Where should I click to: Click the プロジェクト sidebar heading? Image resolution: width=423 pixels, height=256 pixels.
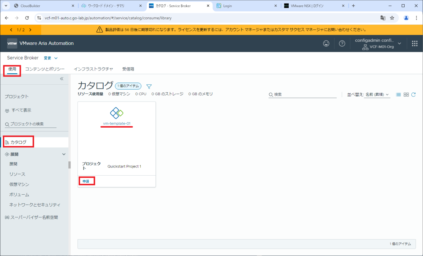click(x=17, y=96)
